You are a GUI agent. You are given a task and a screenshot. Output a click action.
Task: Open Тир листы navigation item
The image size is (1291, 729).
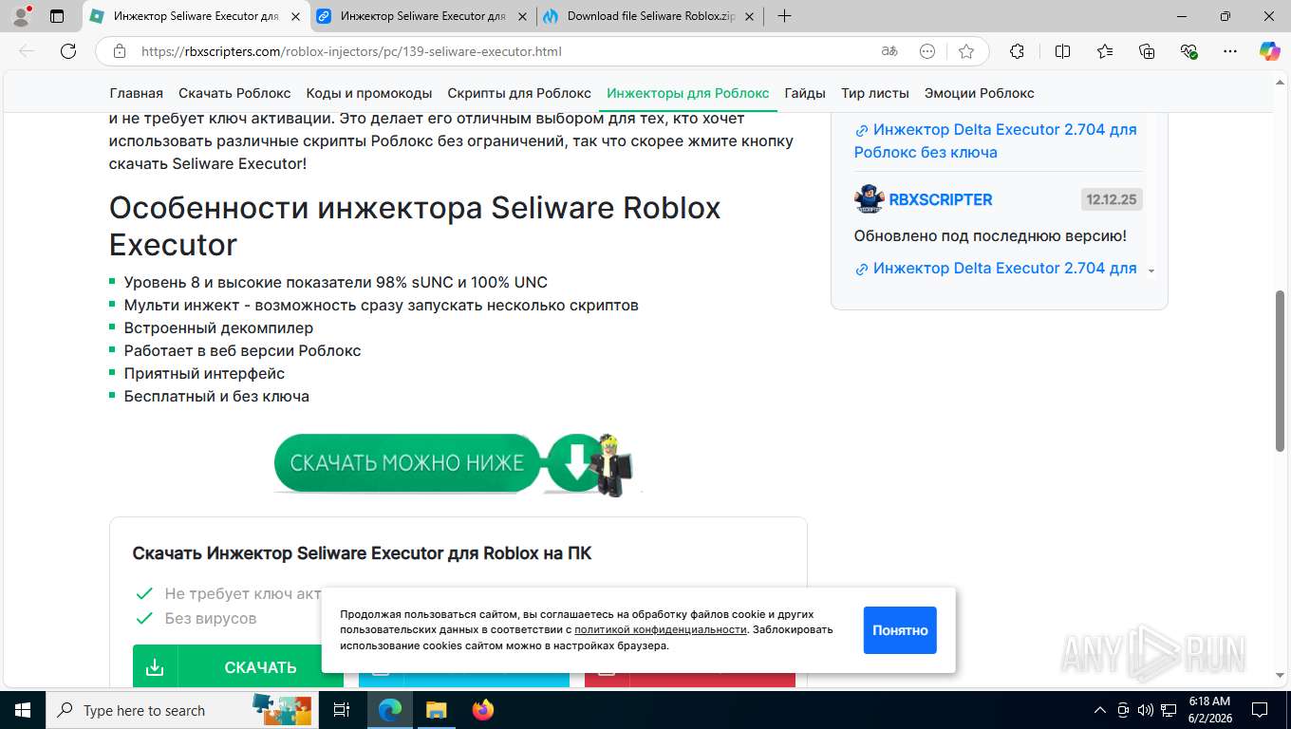(x=875, y=93)
